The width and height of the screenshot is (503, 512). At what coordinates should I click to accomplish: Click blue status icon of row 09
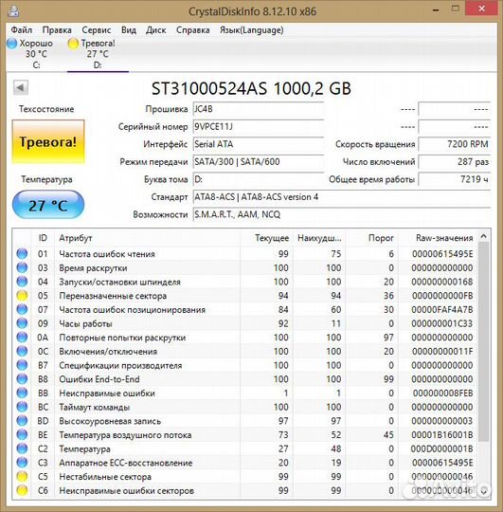[x=22, y=323]
